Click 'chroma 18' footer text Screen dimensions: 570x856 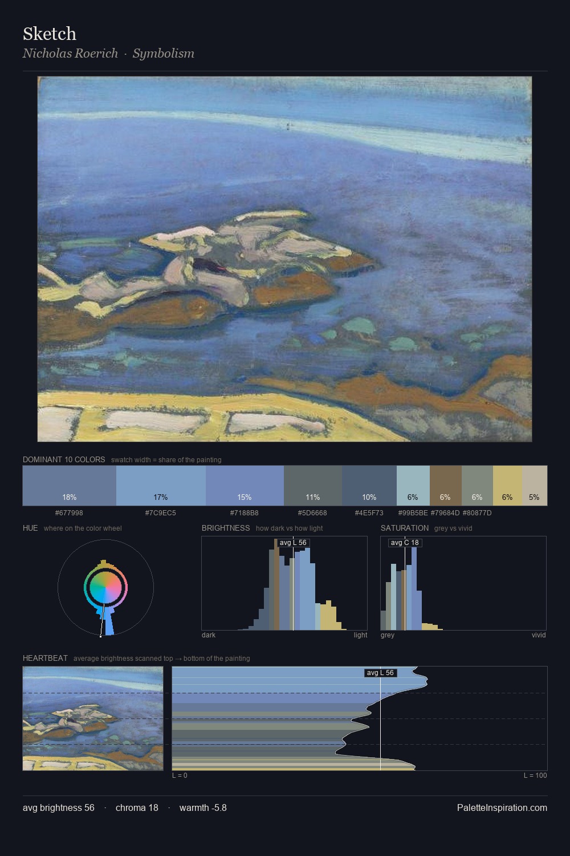coord(137,807)
